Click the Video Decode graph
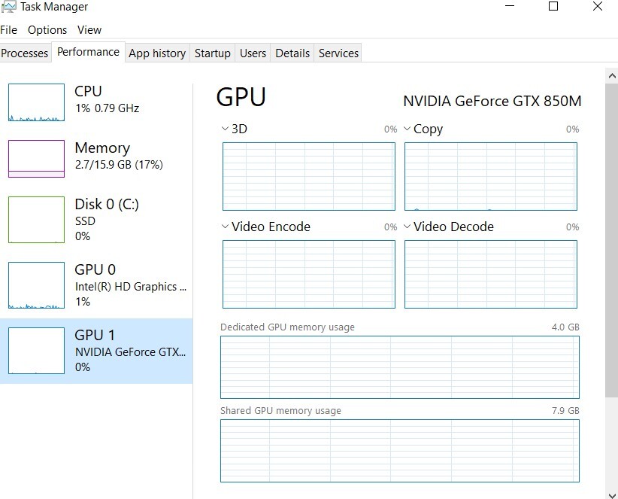618x499 pixels. coord(491,274)
